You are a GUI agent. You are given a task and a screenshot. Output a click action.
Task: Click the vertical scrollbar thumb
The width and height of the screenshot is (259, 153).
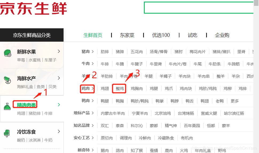point(256,3)
